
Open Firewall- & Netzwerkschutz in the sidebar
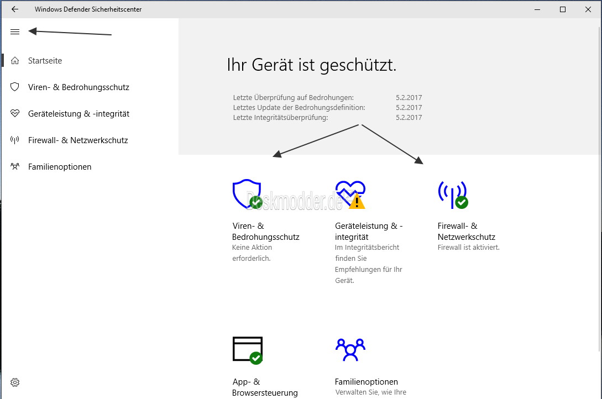tap(78, 140)
